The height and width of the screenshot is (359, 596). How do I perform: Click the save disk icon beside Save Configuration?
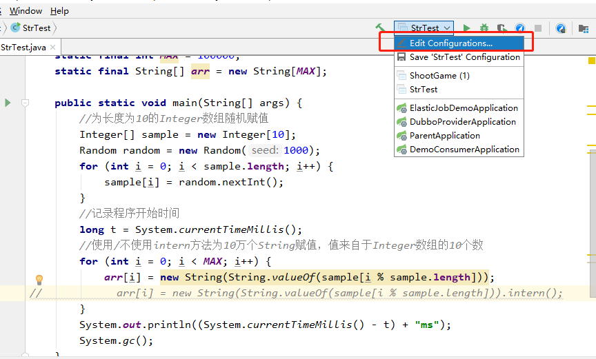pyautogui.click(x=401, y=57)
